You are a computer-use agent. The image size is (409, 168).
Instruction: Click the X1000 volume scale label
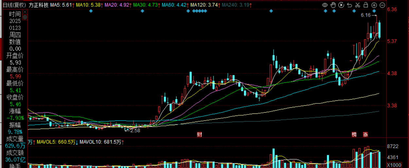tap(394, 165)
